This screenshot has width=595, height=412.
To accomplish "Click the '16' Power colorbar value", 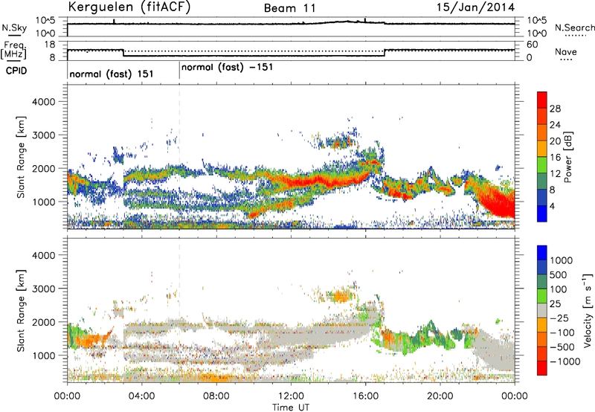I will (x=555, y=158).
